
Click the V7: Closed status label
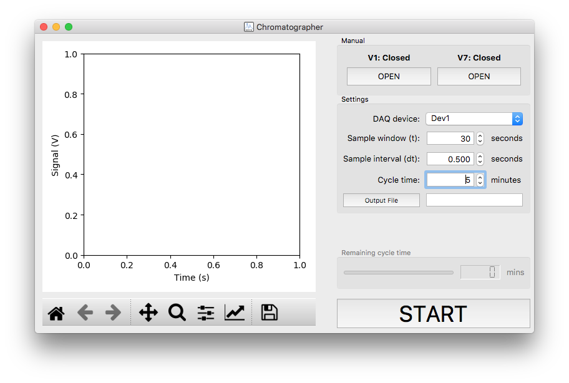[x=479, y=57]
